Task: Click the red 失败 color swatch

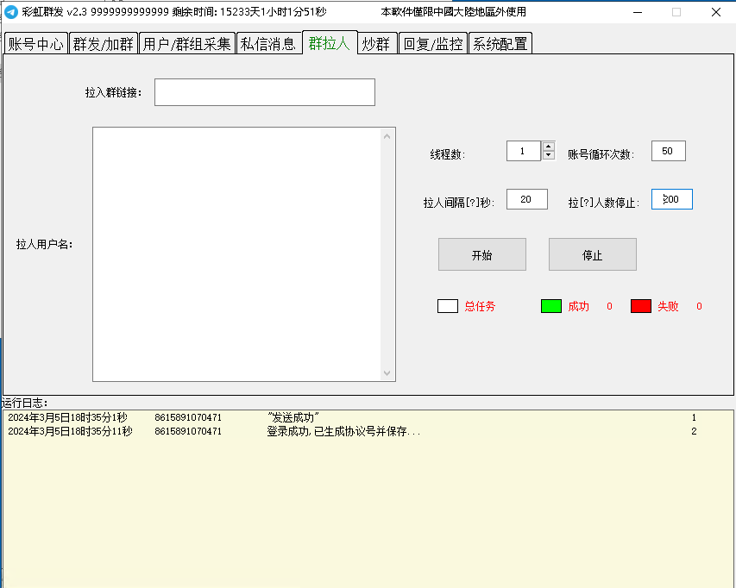Action: click(x=640, y=306)
